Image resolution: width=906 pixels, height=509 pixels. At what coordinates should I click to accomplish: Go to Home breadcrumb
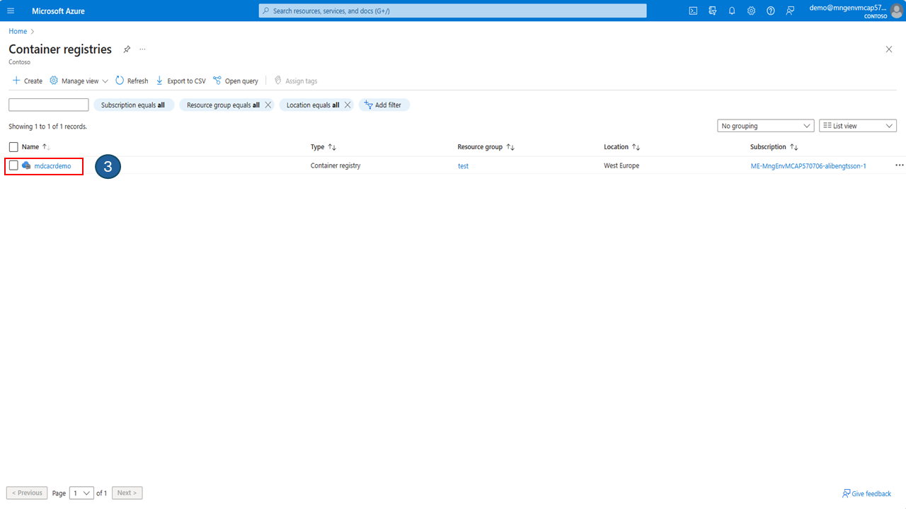pyautogui.click(x=18, y=31)
